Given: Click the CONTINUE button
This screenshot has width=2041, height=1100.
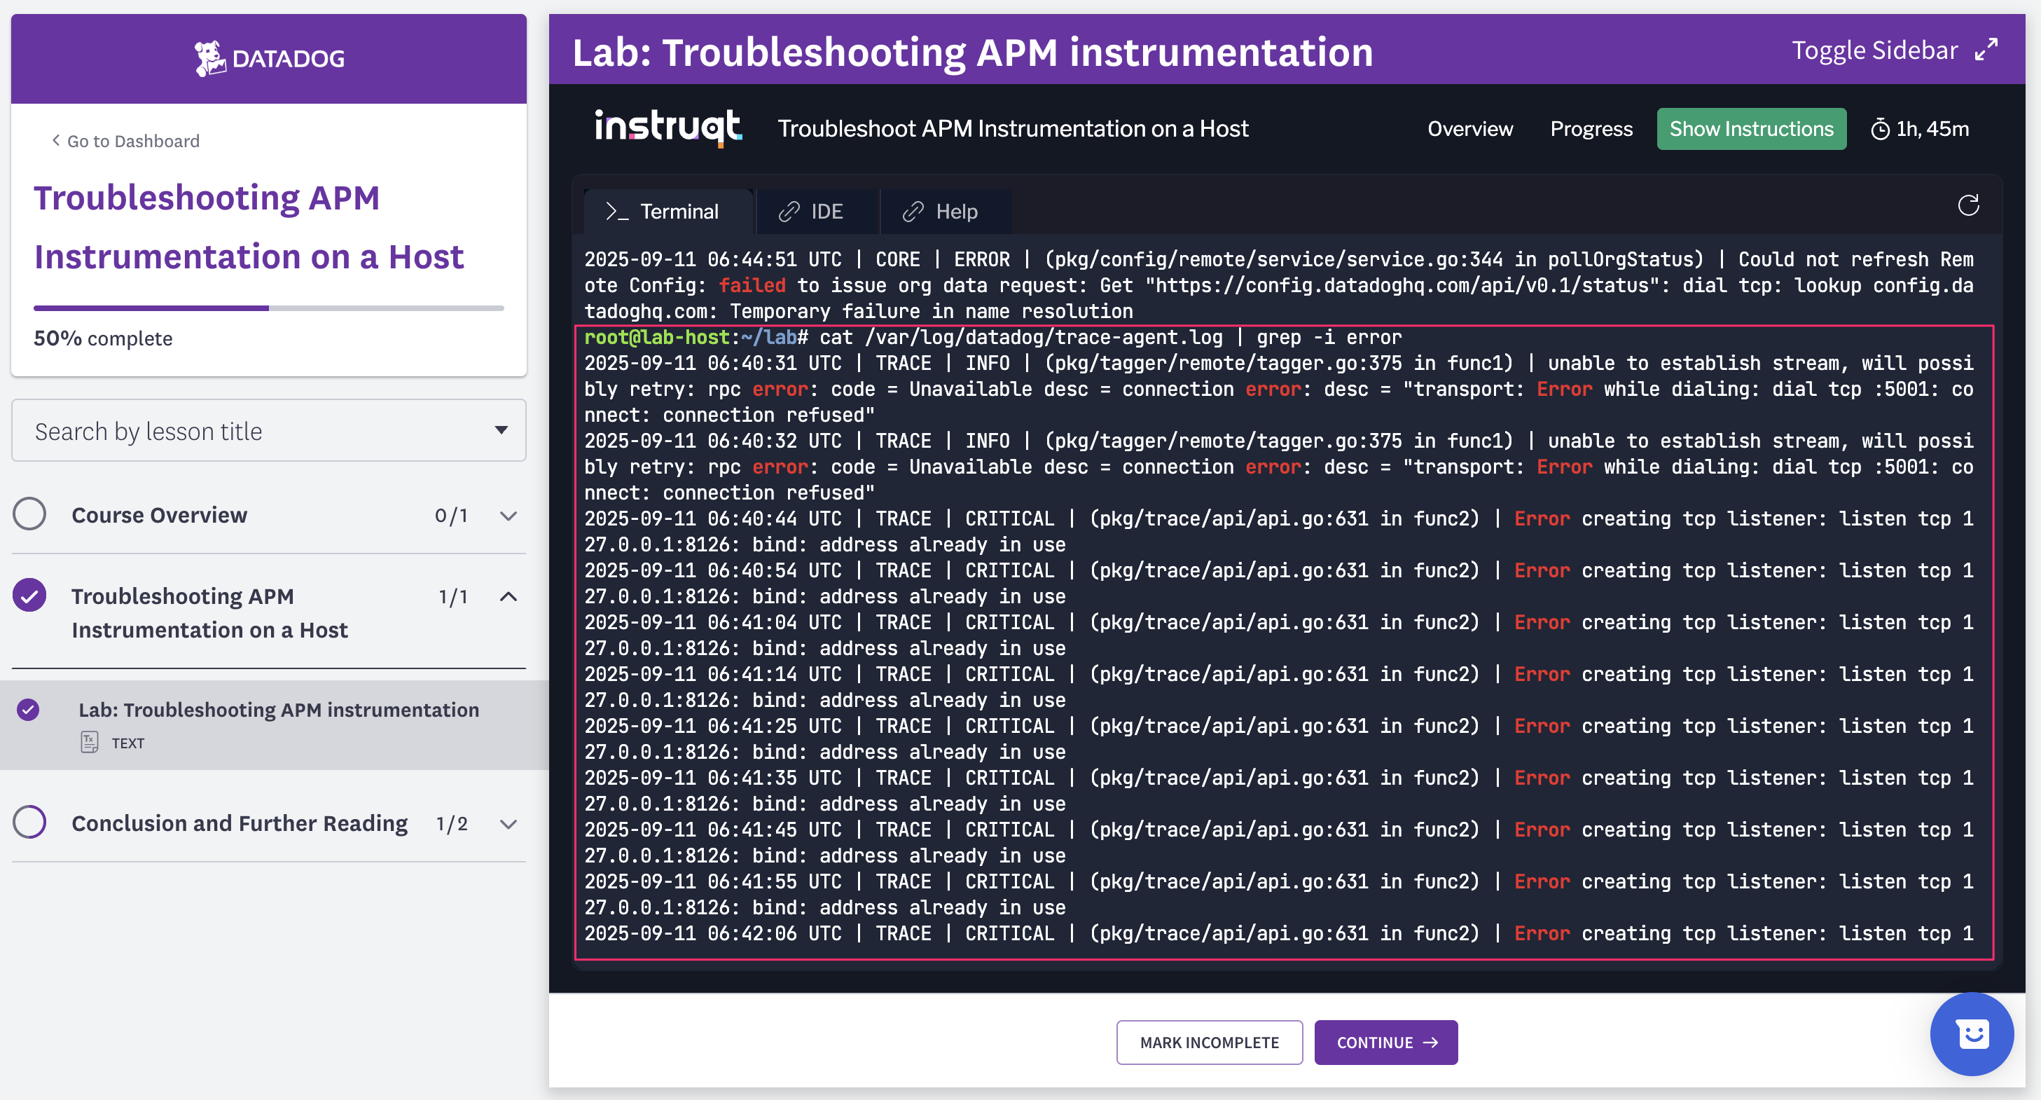Looking at the screenshot, I should pos(1385,1042).
